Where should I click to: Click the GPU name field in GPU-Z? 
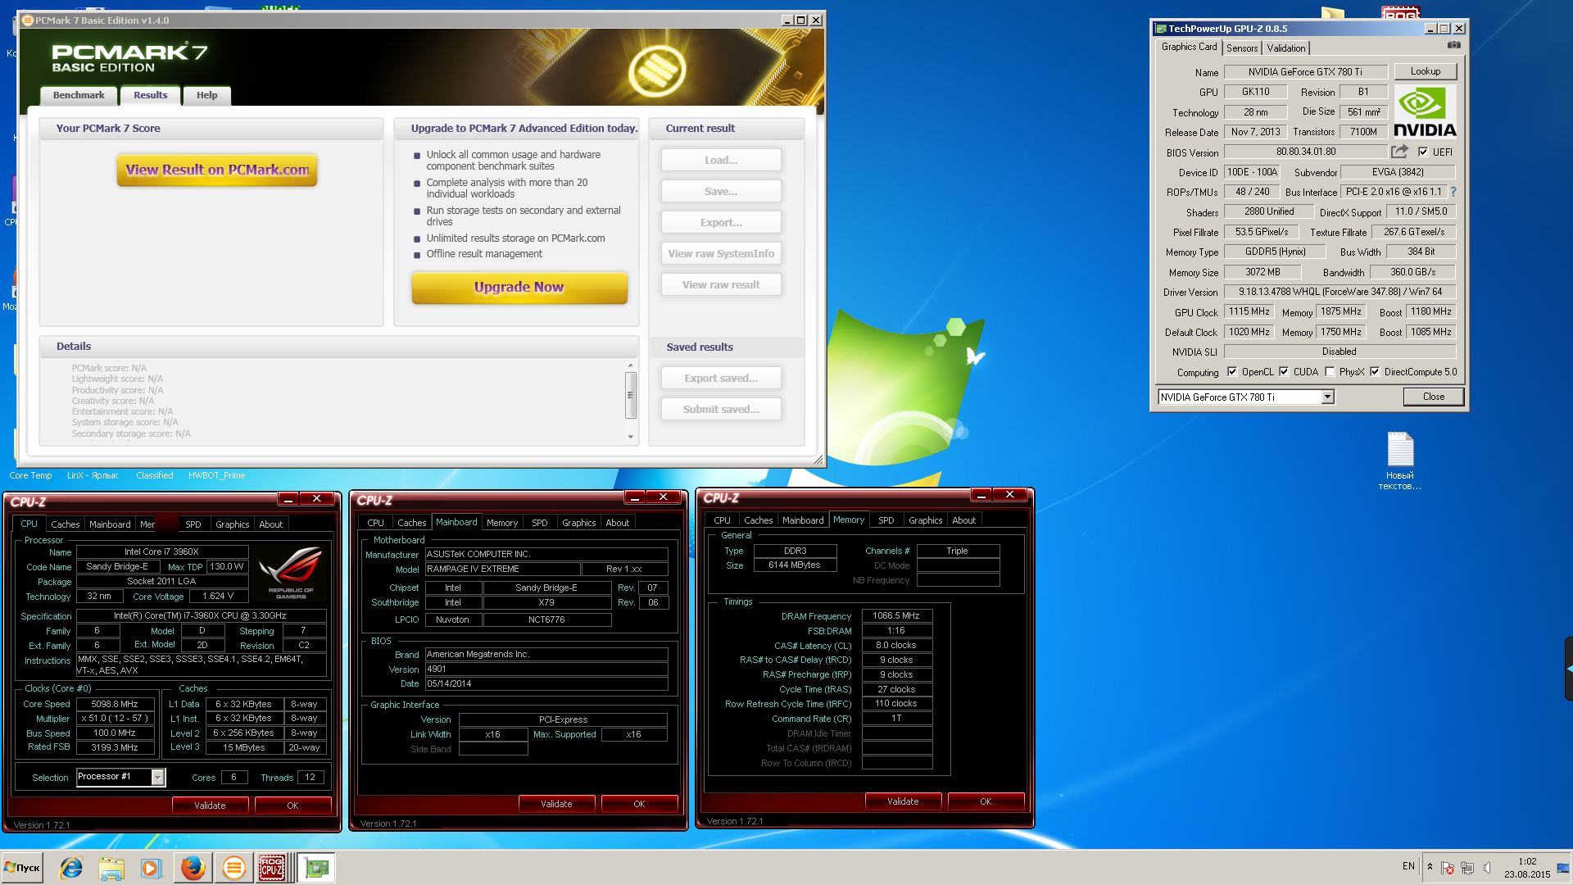coord(1306,72)
